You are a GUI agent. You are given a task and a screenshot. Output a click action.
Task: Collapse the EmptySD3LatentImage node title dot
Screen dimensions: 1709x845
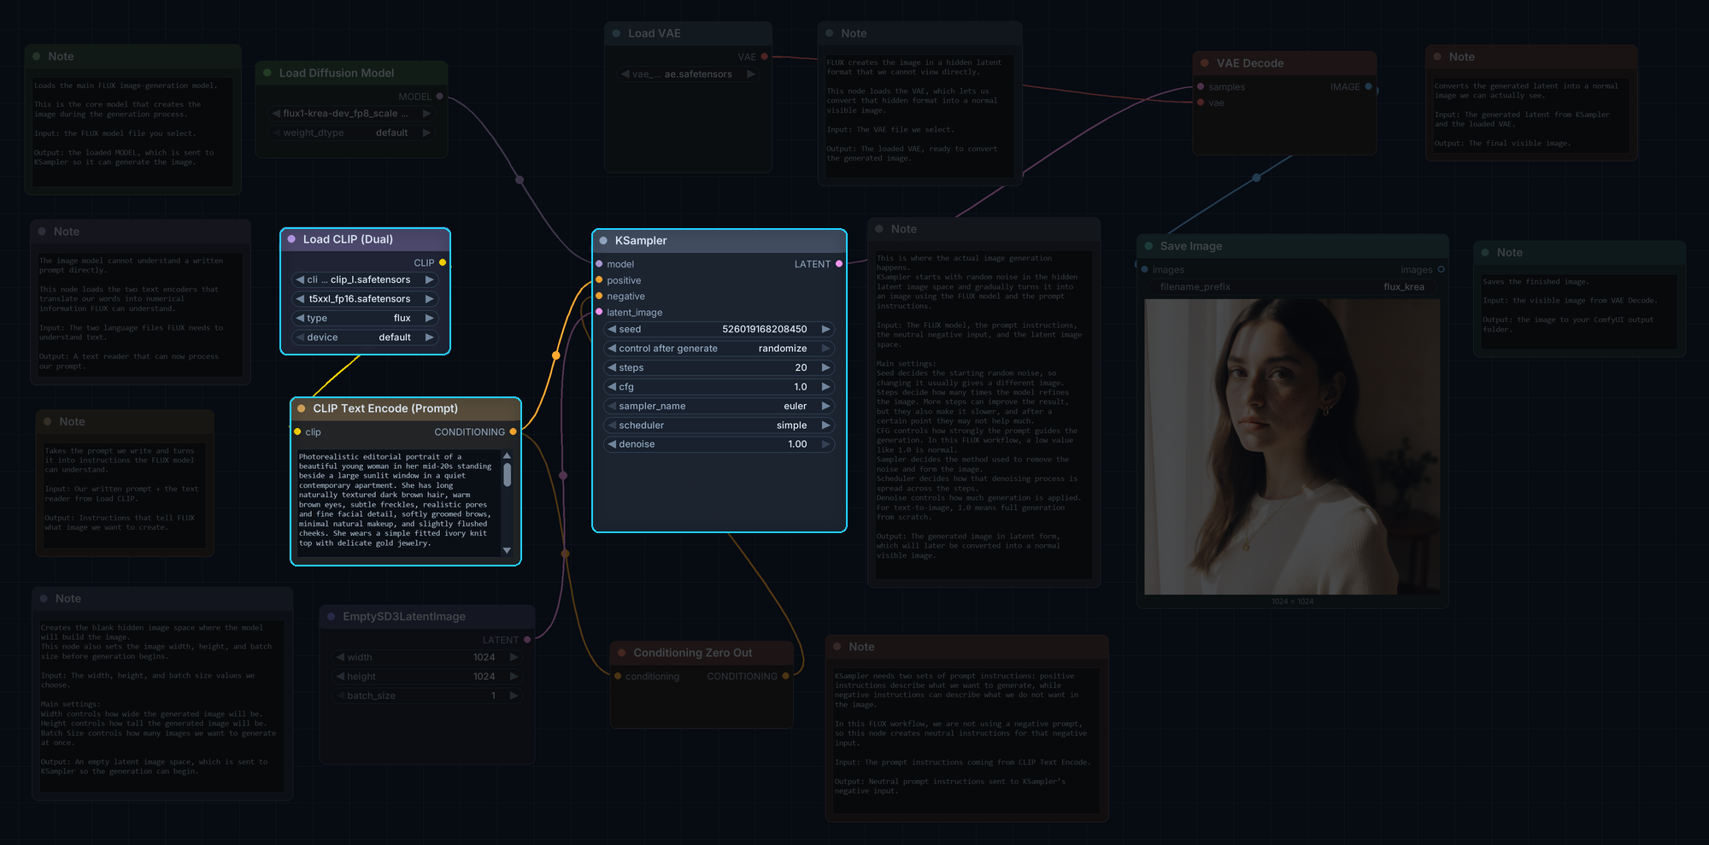332,617
